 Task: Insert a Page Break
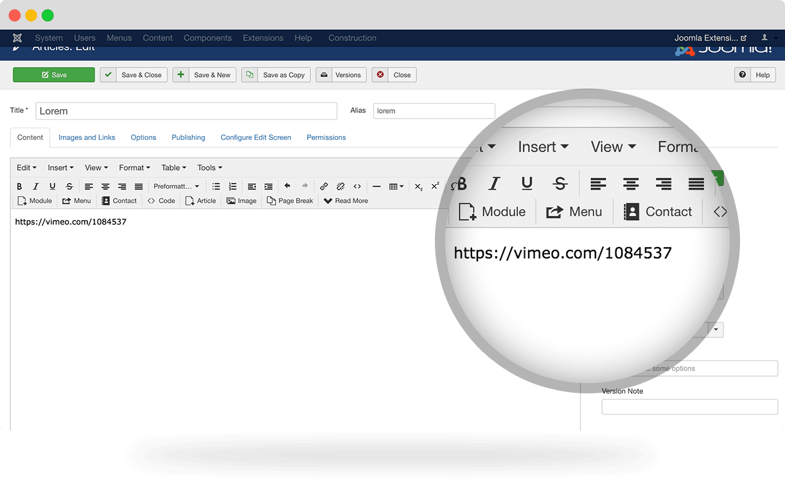pos(290,201)
